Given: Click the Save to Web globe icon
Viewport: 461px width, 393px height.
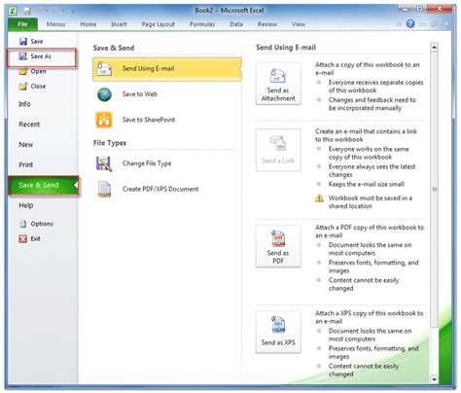Looking at the screenshot, I should coord(104,94).
